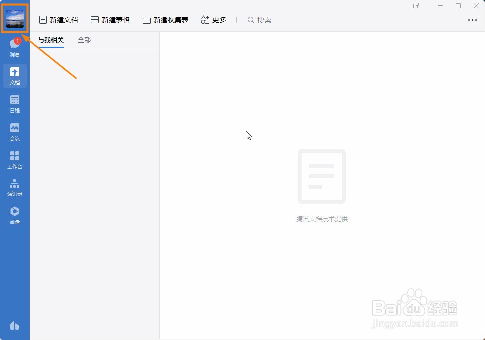Click the pop-out window icon
This screenshot has height=340, width=485.
[416, 6]
